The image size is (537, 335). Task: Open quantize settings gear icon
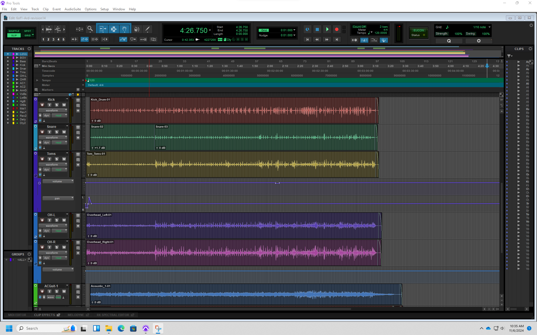(479, 41)
